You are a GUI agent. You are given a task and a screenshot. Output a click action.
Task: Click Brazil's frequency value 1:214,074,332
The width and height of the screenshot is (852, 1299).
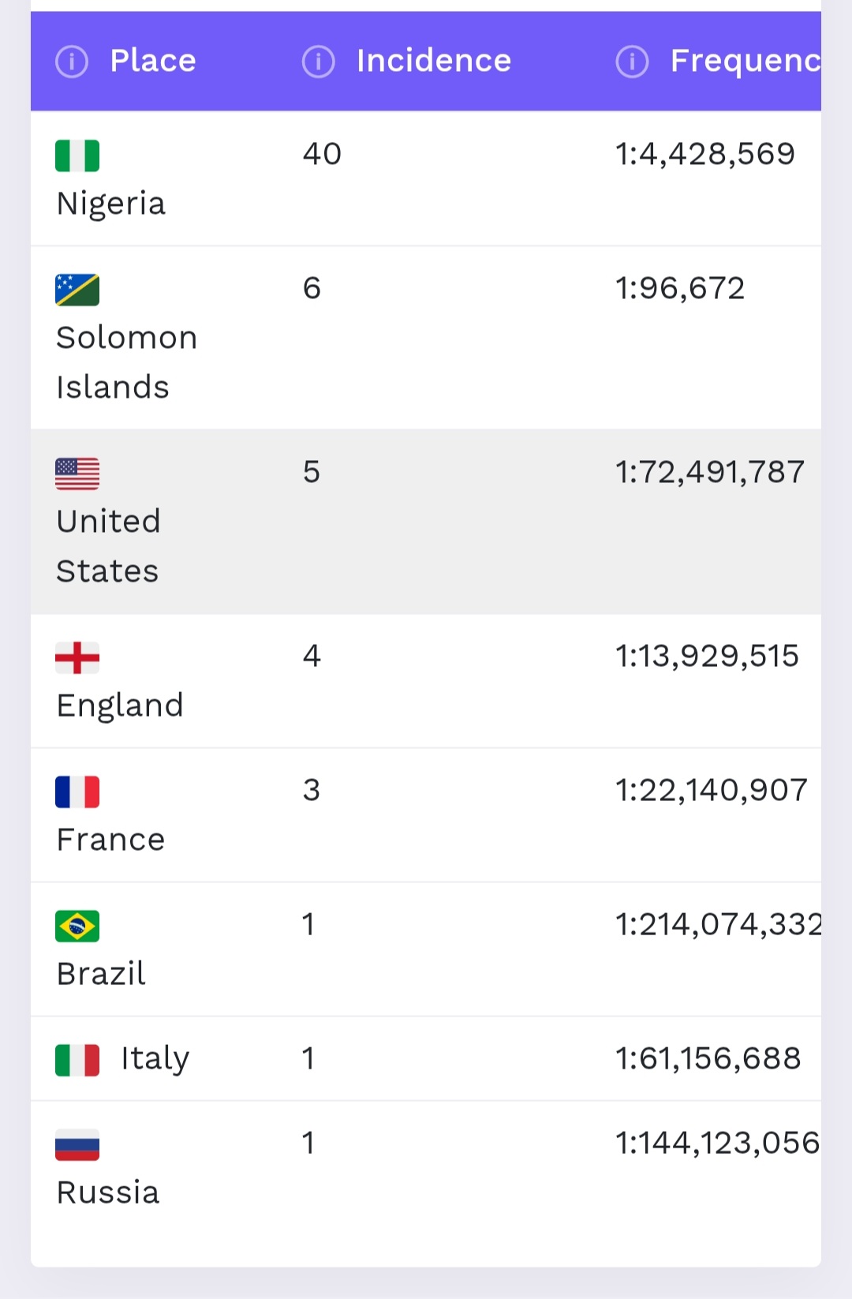coord(718,924)
